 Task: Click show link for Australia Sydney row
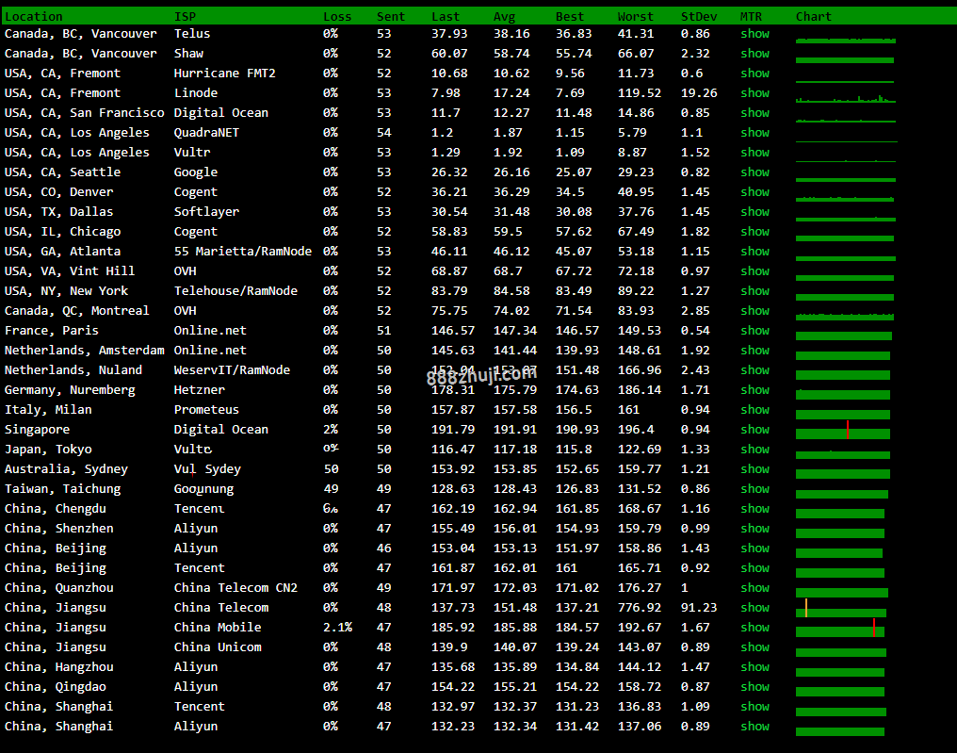click(x=755, y=469)
